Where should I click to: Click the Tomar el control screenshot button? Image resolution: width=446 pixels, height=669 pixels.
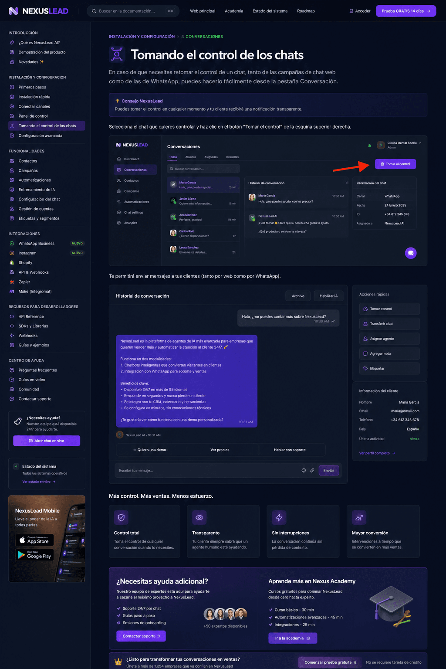tap(395, 164)
